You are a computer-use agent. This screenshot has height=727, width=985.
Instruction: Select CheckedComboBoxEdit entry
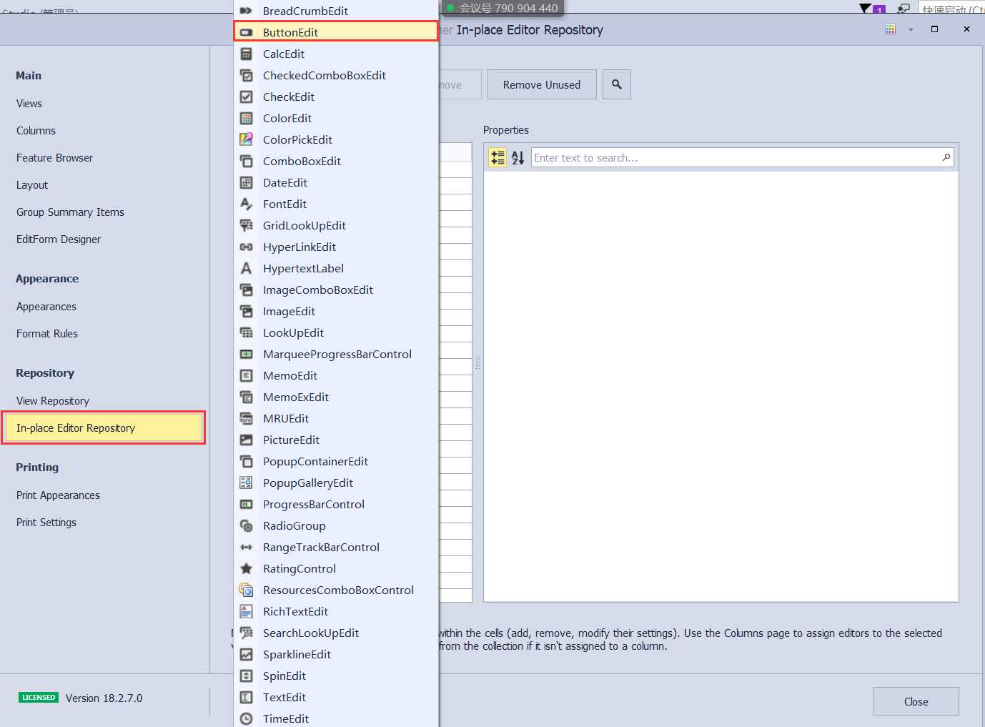pos(336,75)
